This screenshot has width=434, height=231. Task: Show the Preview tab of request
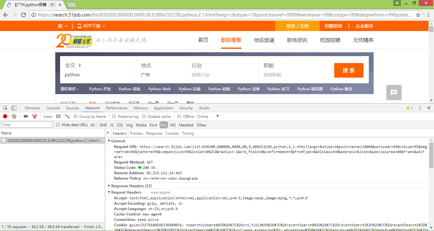[x=136, y=133]
